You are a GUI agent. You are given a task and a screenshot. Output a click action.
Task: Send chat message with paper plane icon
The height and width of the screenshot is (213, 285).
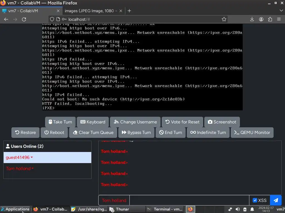pyautogui.click(x=276, y=200)
